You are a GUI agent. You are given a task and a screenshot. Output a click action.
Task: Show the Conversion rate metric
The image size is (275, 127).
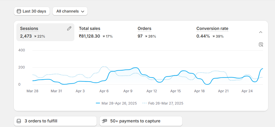click(212, 29)
